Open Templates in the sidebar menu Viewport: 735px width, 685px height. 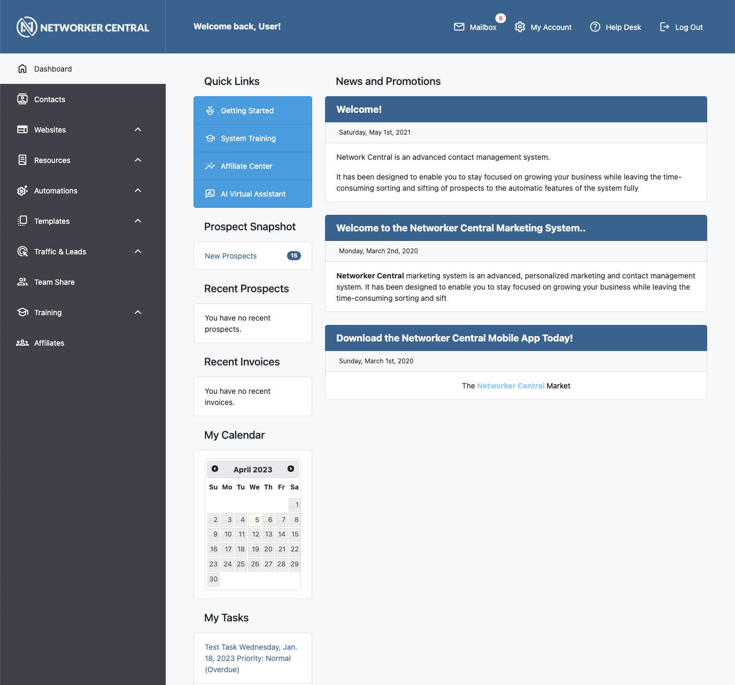pyautogui.click(x=52, y=221)
